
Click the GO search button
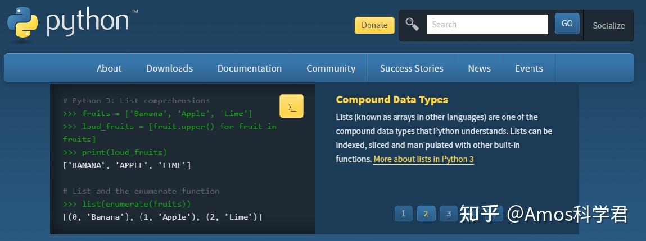click(x=567, y=24)
